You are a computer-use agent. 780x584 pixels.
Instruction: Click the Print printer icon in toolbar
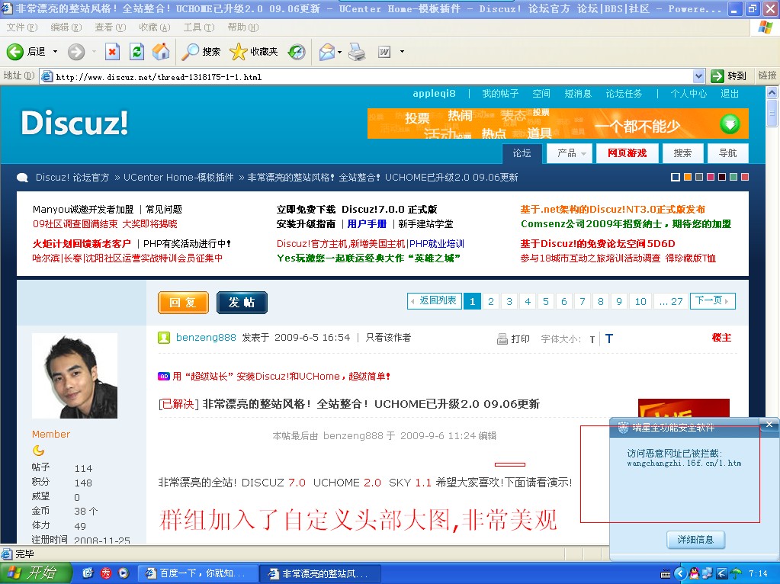357,51
